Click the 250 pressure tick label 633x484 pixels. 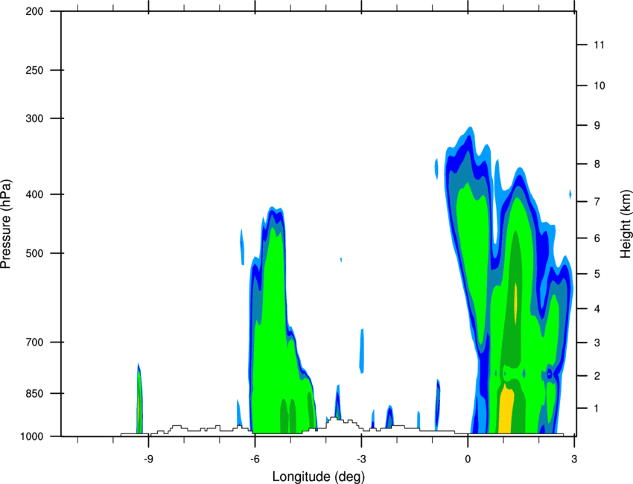(34, 70)
